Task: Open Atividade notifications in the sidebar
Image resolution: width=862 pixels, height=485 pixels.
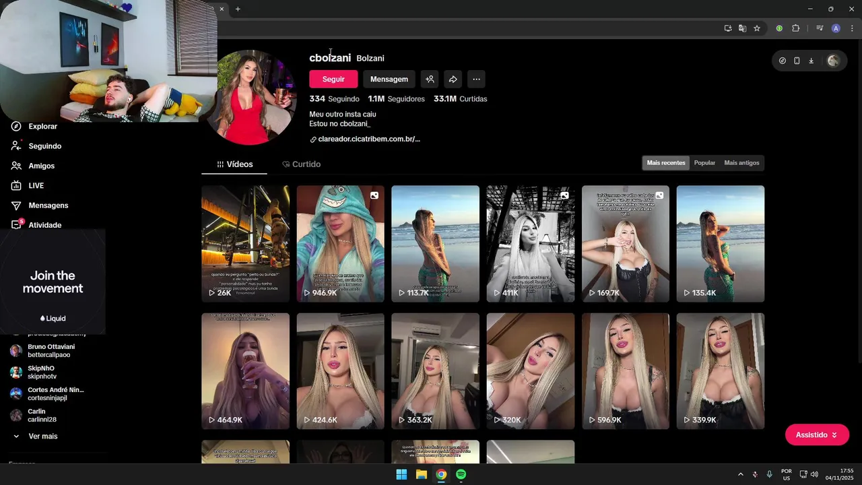Action: (44, 225)
